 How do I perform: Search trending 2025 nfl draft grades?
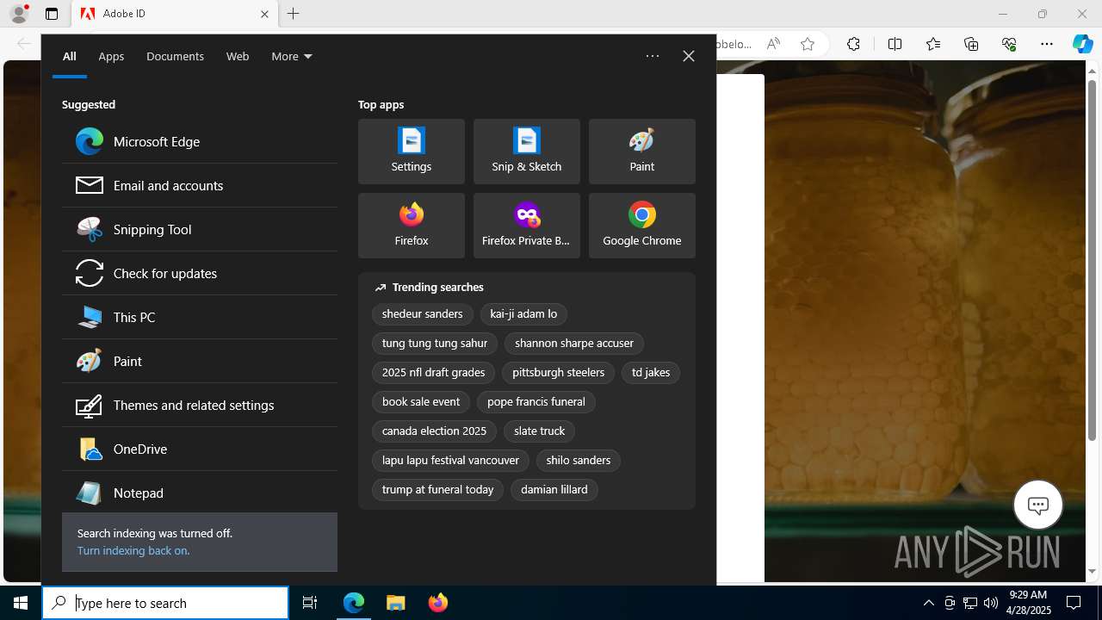click(x=433, y=373)
